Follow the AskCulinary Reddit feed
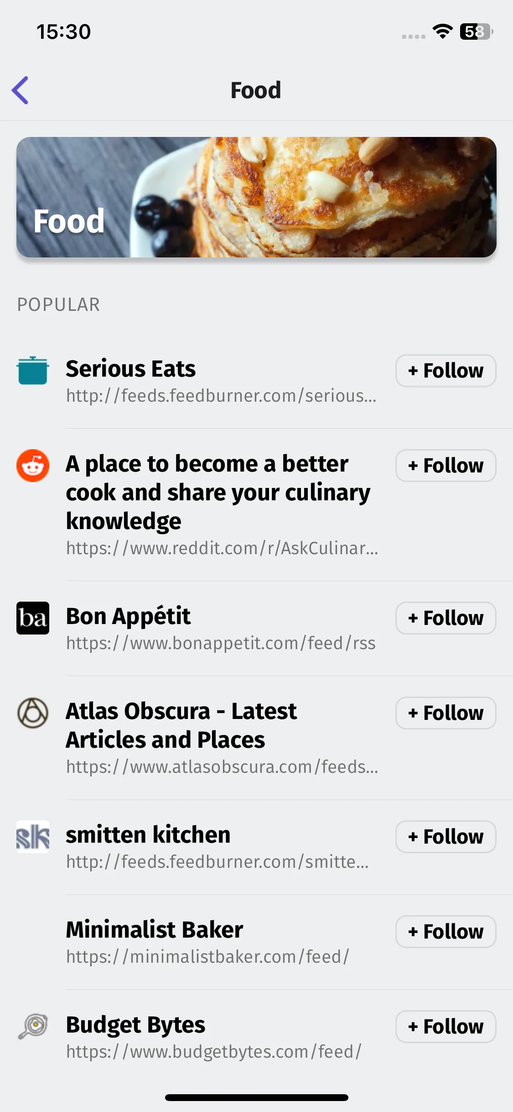This screenshot has width=513, height=1112. [446, 466]
